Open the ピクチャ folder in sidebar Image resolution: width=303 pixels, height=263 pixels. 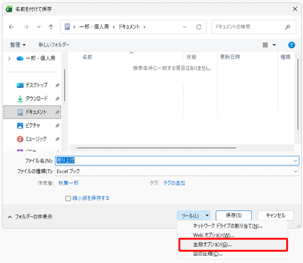click(x=32, y=125)
